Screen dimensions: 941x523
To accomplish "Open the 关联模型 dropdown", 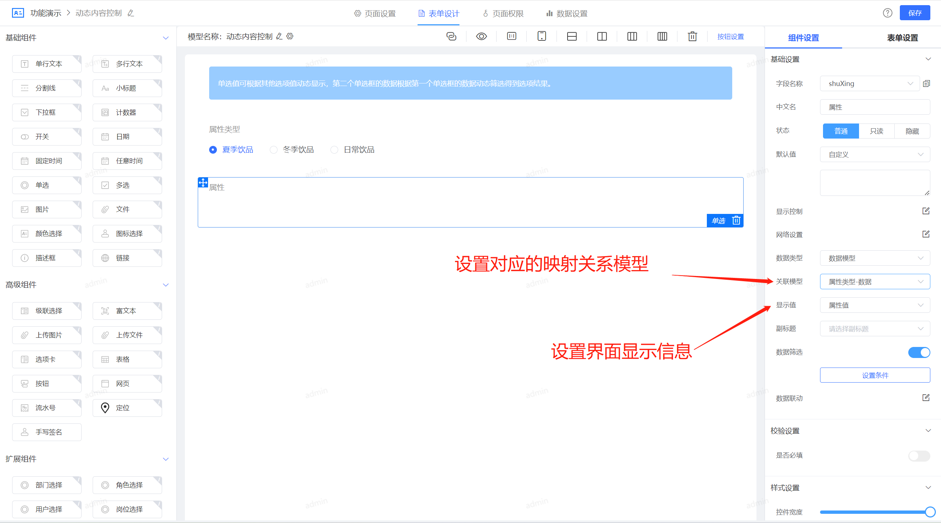I will tap(874, 282).
